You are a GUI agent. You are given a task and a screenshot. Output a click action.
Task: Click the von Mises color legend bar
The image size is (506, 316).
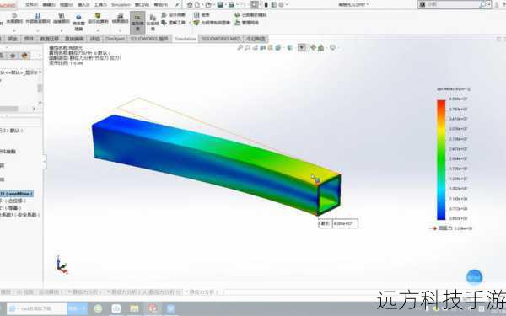441,160
